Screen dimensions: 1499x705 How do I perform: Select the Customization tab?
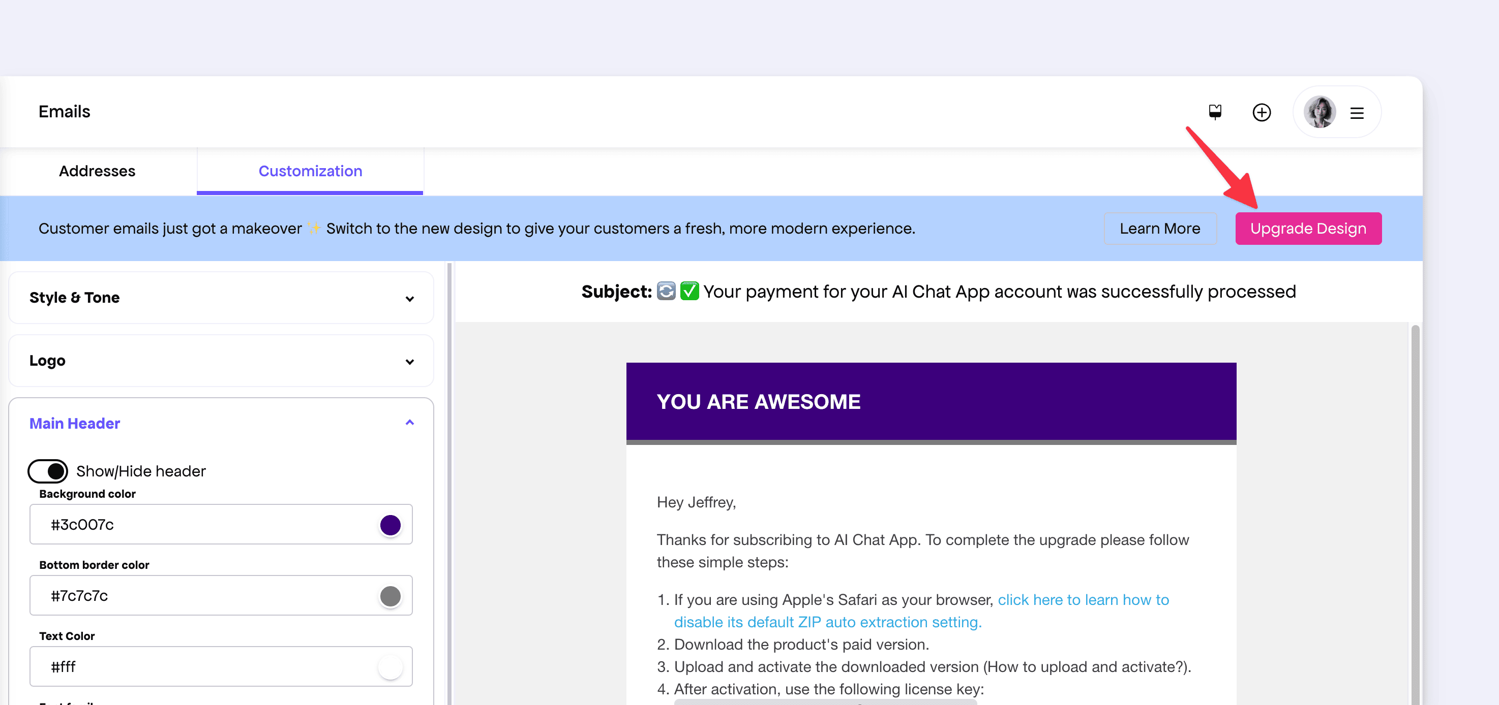coord(310,171)
